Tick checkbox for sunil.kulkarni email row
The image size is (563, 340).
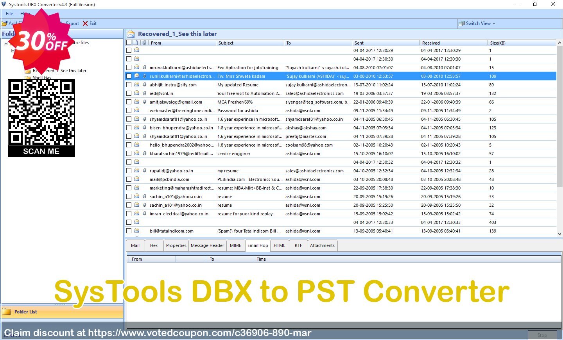point(129,76)
